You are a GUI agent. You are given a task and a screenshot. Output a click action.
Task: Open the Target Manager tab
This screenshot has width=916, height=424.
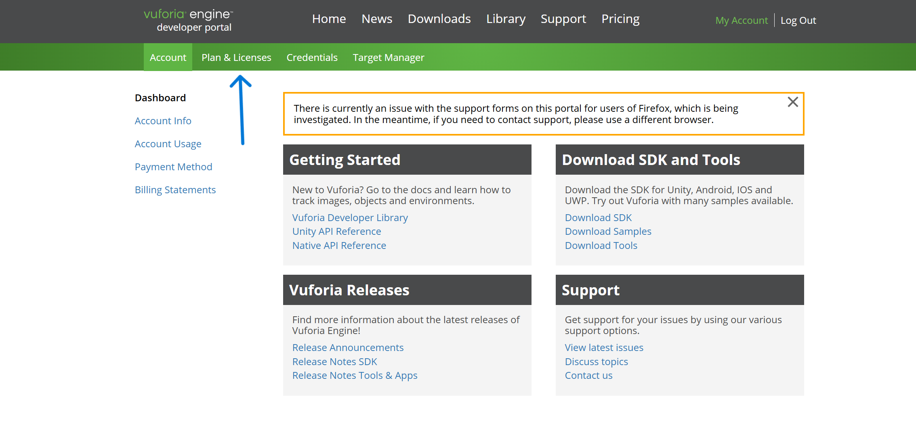coord(389,58)
